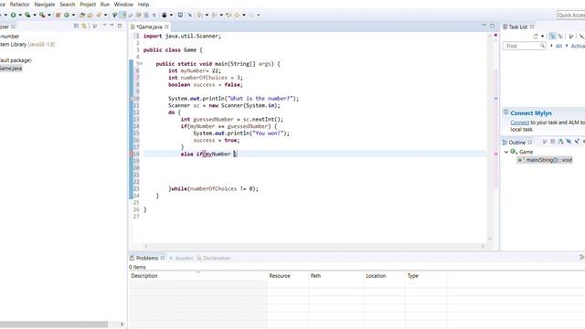Open the Navigate menu

[x=45, y=5]
